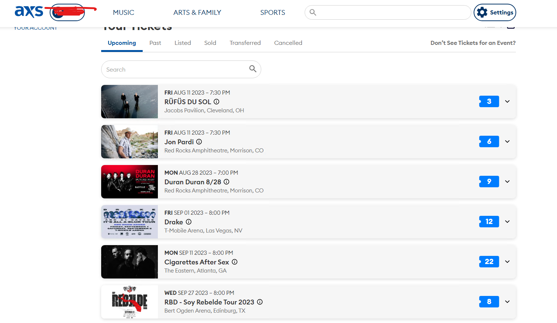
Task: Click the AXS logo
Action: (x=29, y=12)
